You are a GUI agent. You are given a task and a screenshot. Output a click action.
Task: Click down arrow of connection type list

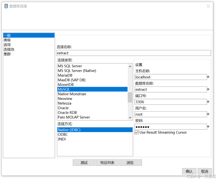[x=130, y=117]
